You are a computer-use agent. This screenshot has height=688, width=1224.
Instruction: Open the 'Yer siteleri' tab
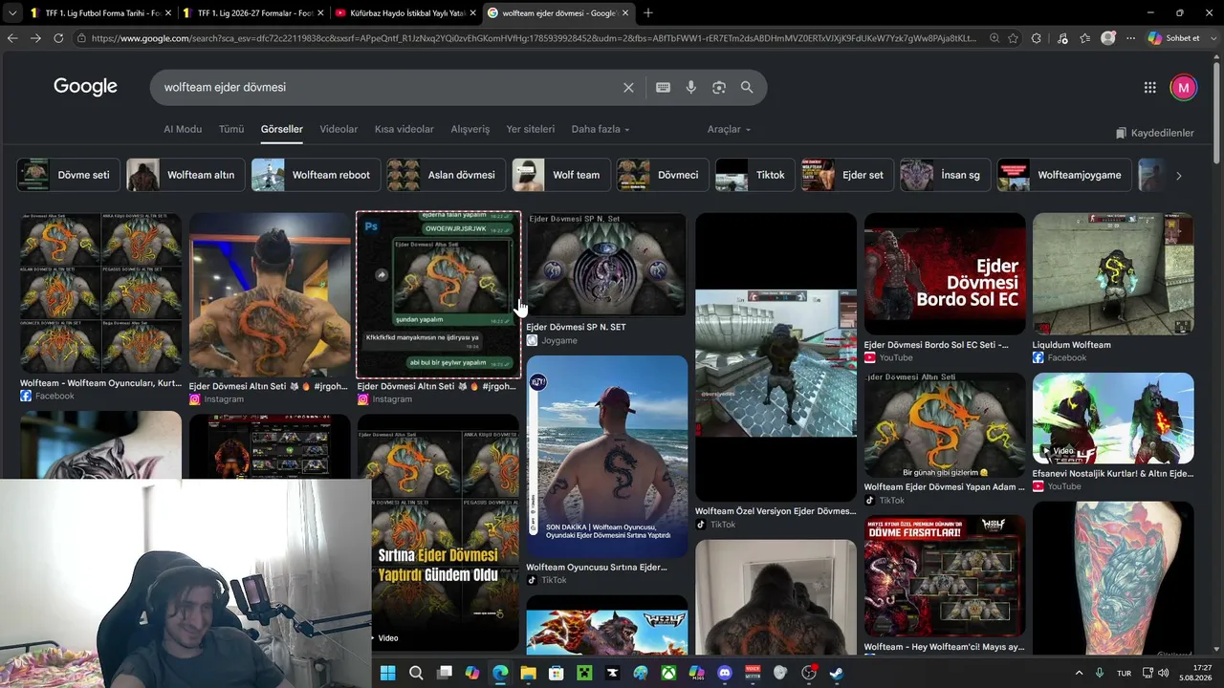tap(530, 129)
